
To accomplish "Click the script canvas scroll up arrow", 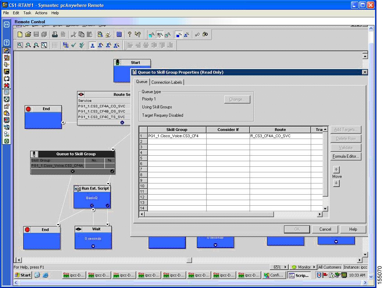I will tap(365, 56).
